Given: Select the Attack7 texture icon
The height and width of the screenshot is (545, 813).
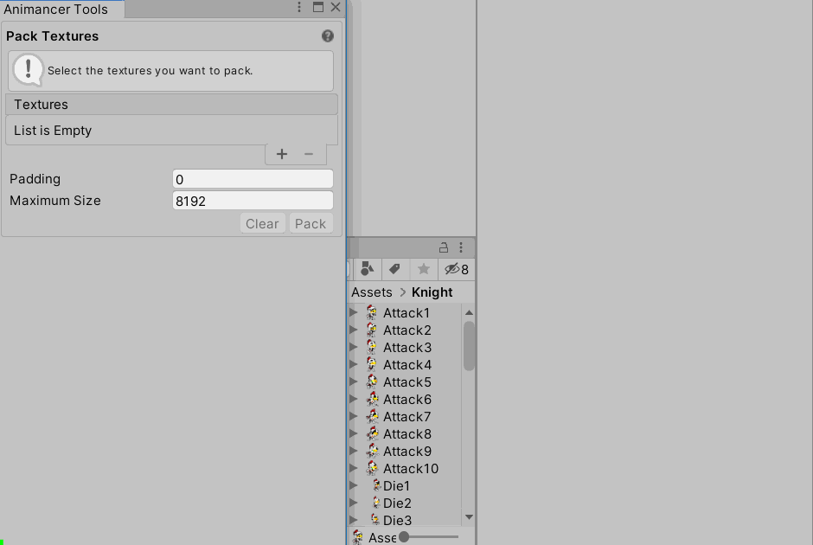Looking at the screenshot, I should pos(372,416).
